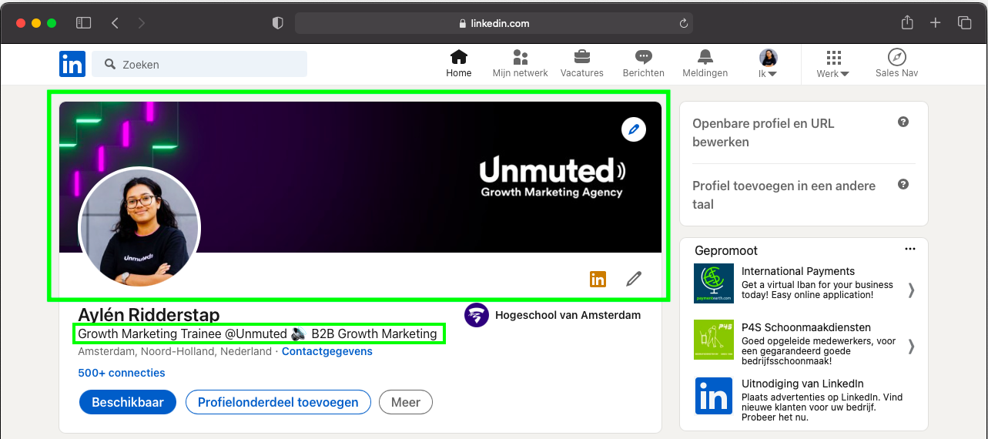Expand the Werk apps menu
Image resolution: width=988 pixels, height=439 pixels.
click(x=833, y=64)
